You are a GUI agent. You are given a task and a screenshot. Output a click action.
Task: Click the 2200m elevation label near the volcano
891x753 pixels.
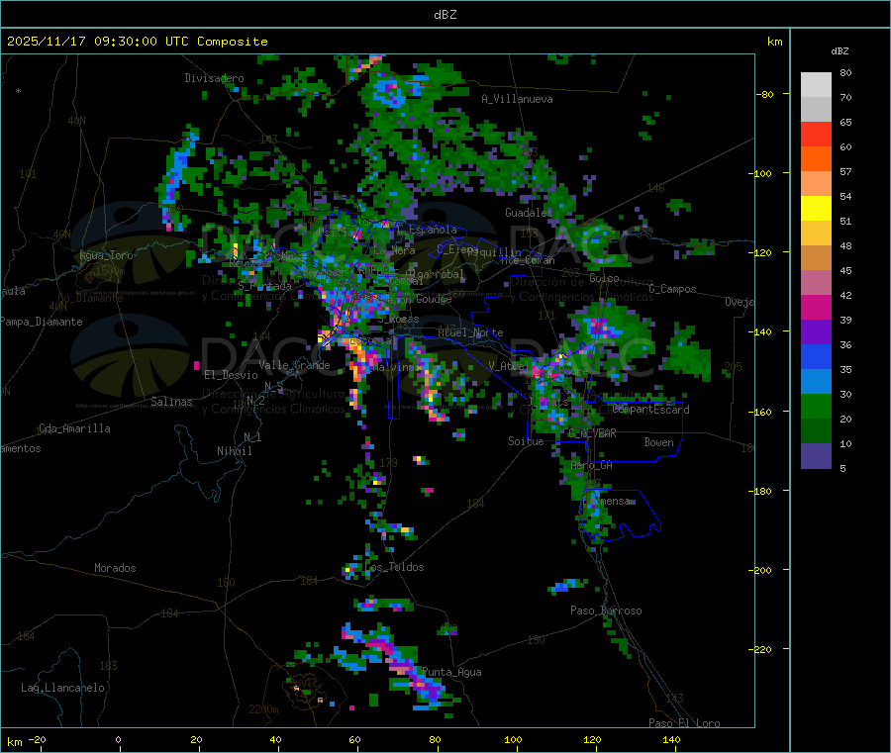tap(263, 709)
